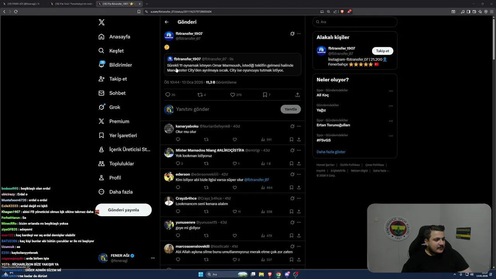Open Anasayfa home page
The image size is (496, 279).
pyautogui.click(x=114, y=37)
